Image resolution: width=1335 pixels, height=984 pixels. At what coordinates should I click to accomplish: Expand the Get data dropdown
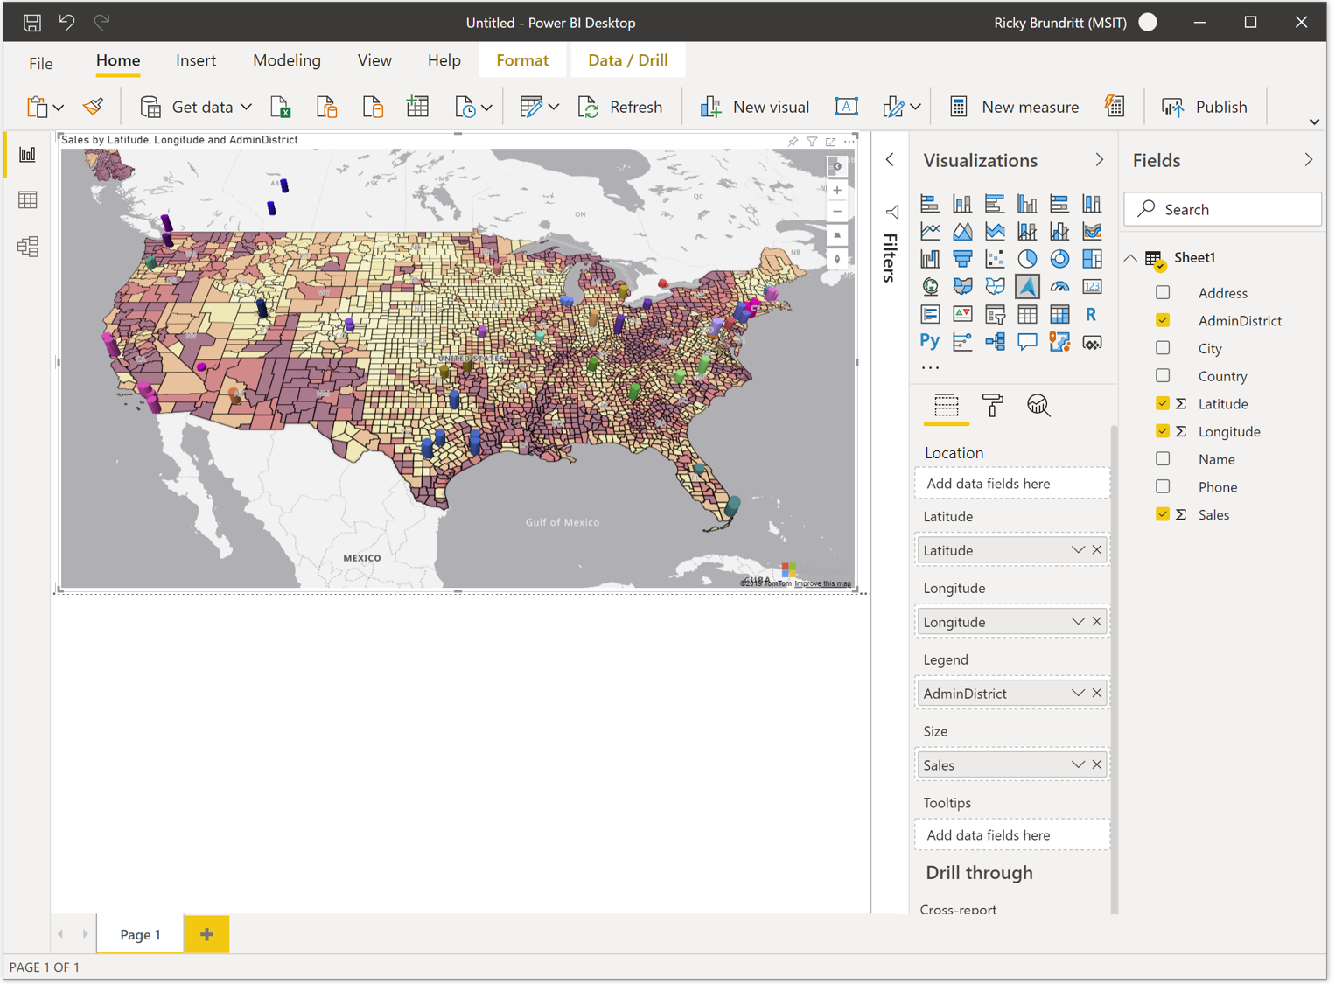[x=246, y=106]
